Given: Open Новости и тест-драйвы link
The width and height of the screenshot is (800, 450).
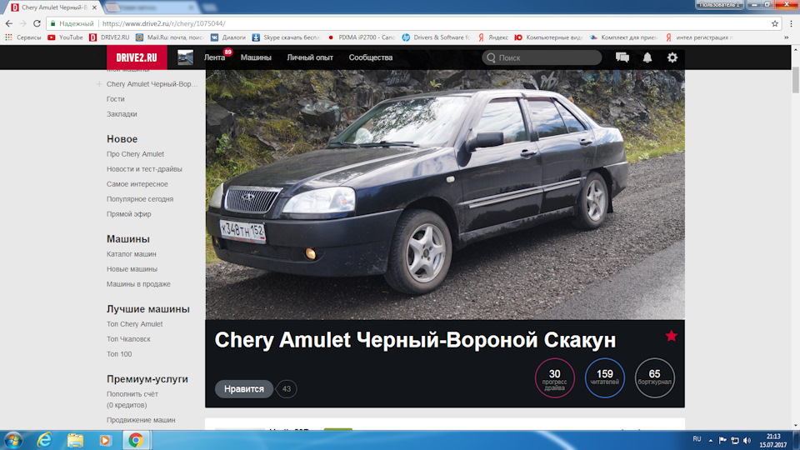Looking at the screenshot, I should click(x=144, y=169).
